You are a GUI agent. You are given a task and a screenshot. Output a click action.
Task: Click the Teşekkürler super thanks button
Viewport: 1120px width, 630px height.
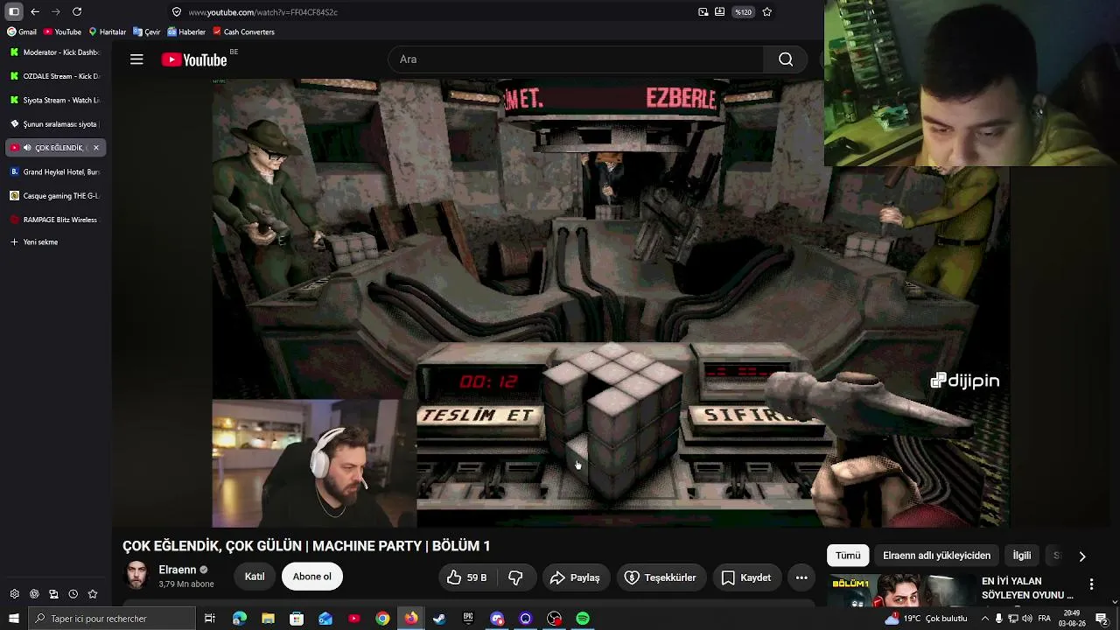coord(660,577)
